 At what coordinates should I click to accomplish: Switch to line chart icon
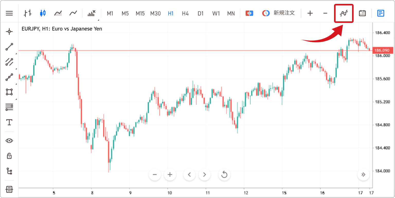point(73,13)
